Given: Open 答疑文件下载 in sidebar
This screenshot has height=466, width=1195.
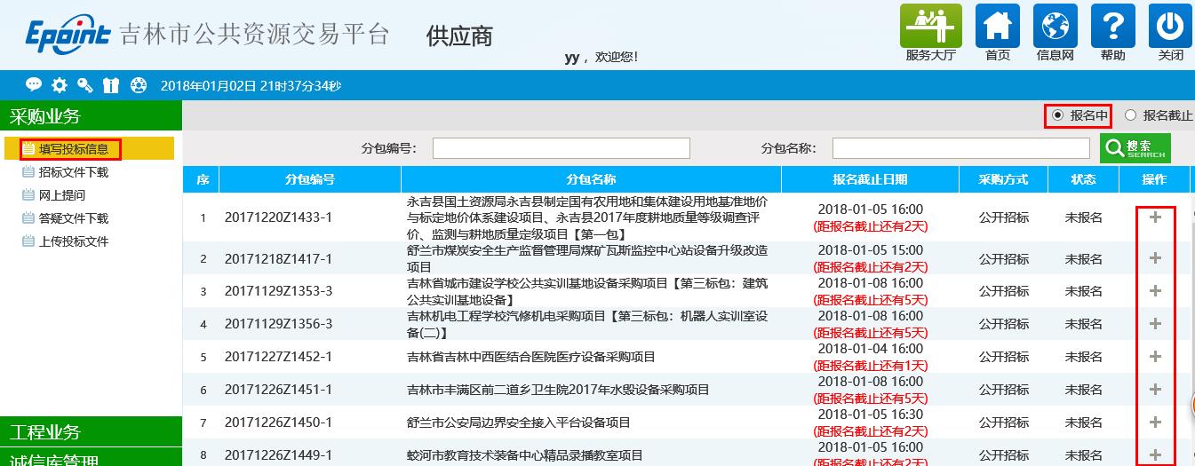Looking at the screenshot, I should pos(73,218).
